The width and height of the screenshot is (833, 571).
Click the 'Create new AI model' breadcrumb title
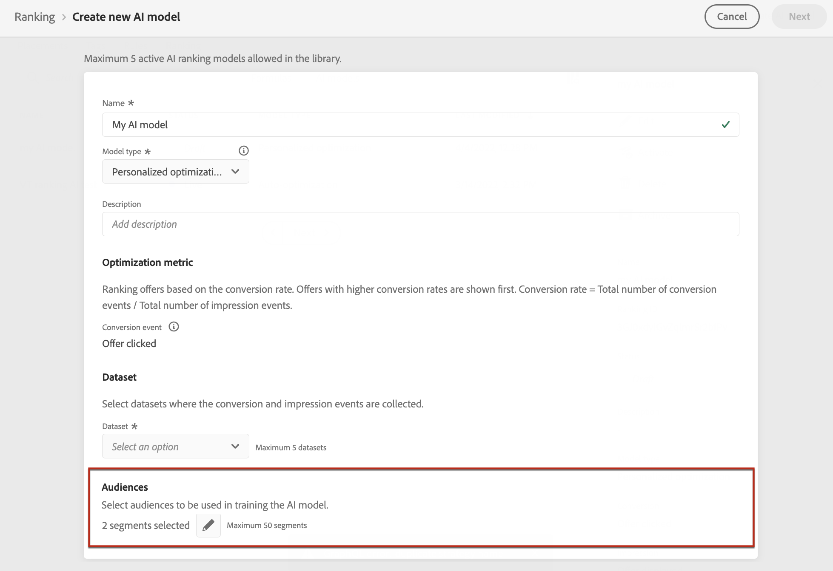[x=126, y=17]
